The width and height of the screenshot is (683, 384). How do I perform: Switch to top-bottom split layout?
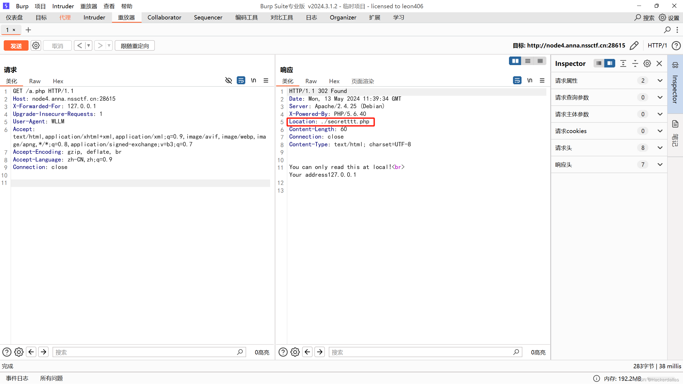coord(528,61)
